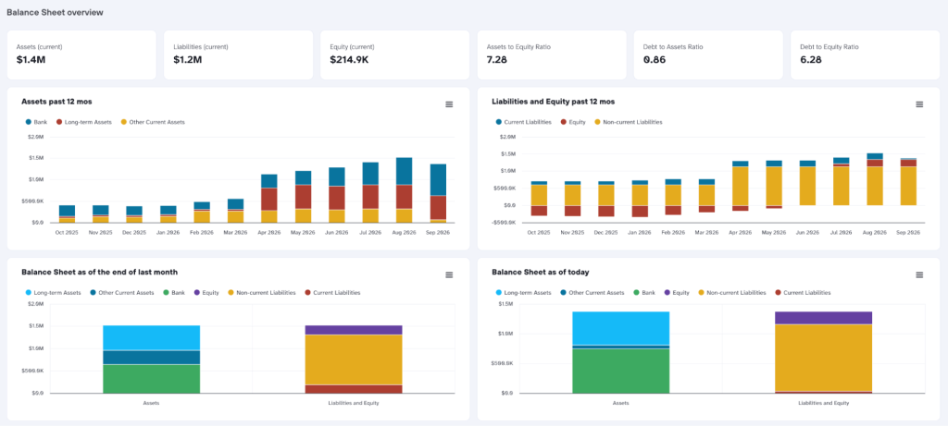
Task: Open the Balance Sheet as of today menu
Action: (x=919, y=275)
